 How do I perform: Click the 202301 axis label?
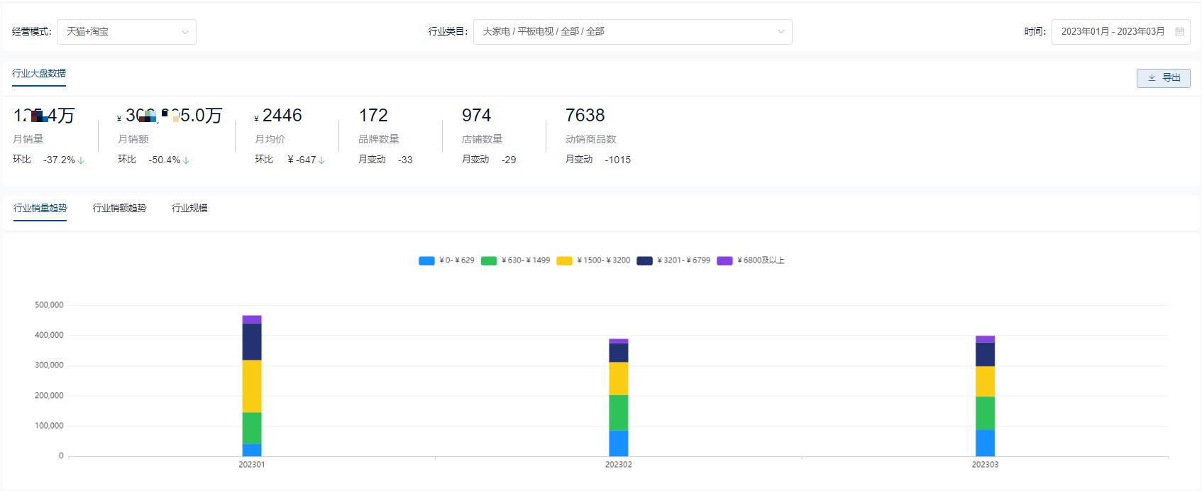pos(252,465)
